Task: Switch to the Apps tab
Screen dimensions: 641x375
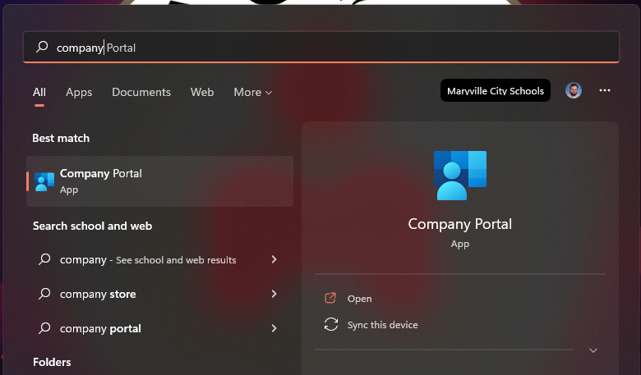Action: (x=79, y=92)
